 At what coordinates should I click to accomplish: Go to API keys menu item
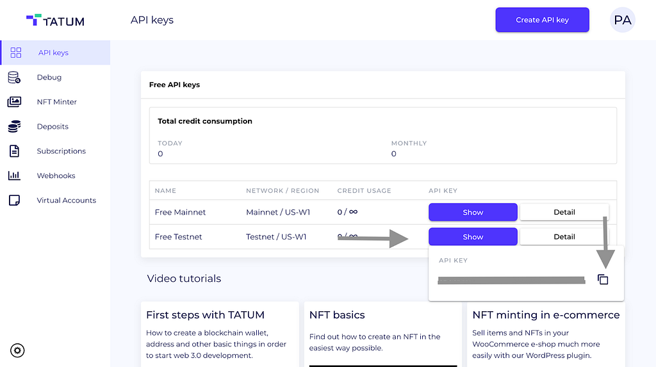click(55, 53)
